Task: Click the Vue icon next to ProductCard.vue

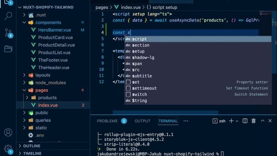Action: 33,37
